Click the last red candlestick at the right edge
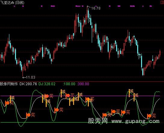The image size is (164, 133). point(160,53)
